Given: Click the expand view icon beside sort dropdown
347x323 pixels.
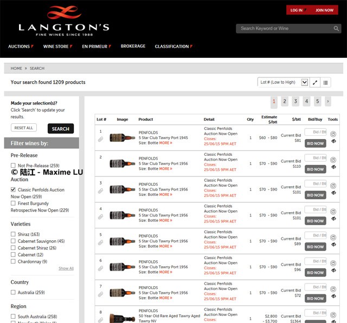Looking at the screenshot, I should pos(316,82).
